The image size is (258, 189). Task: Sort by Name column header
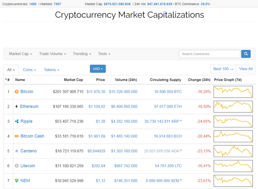coord(20,80)
